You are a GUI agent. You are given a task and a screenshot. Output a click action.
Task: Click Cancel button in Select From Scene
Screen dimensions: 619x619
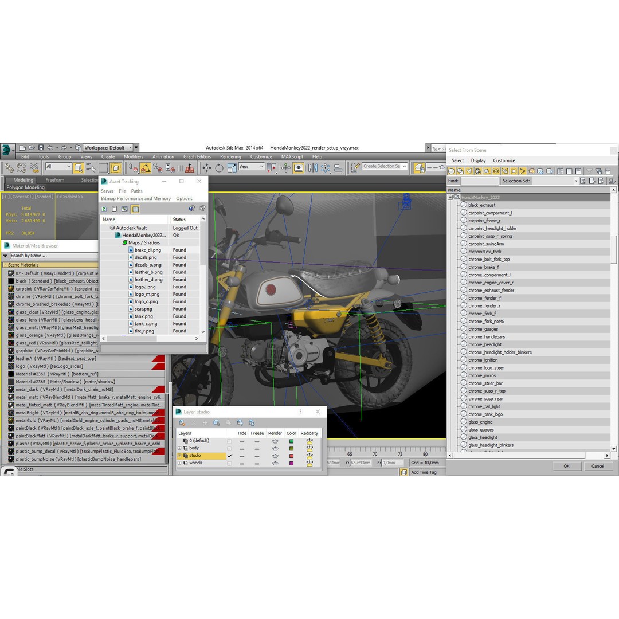[598, 466]
